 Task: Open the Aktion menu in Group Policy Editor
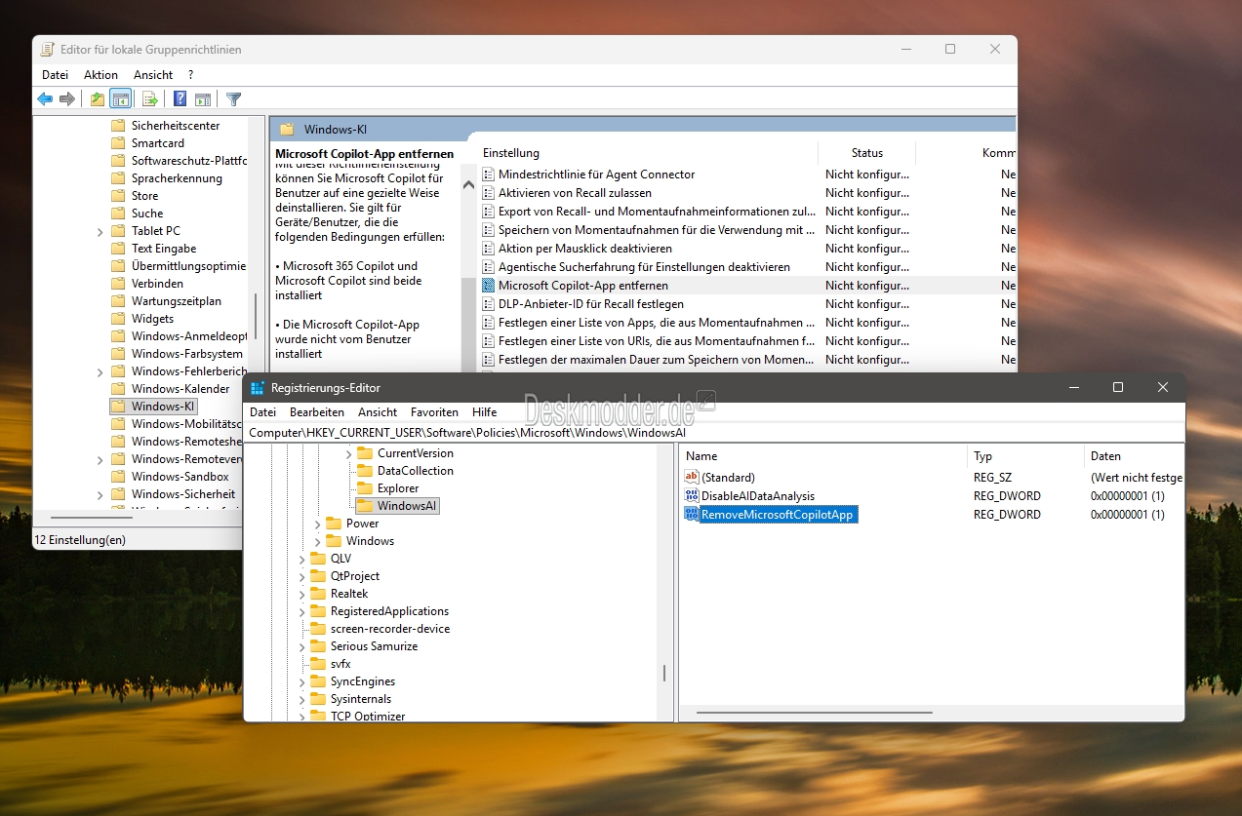pyautogui.click(x=100, y=75)
